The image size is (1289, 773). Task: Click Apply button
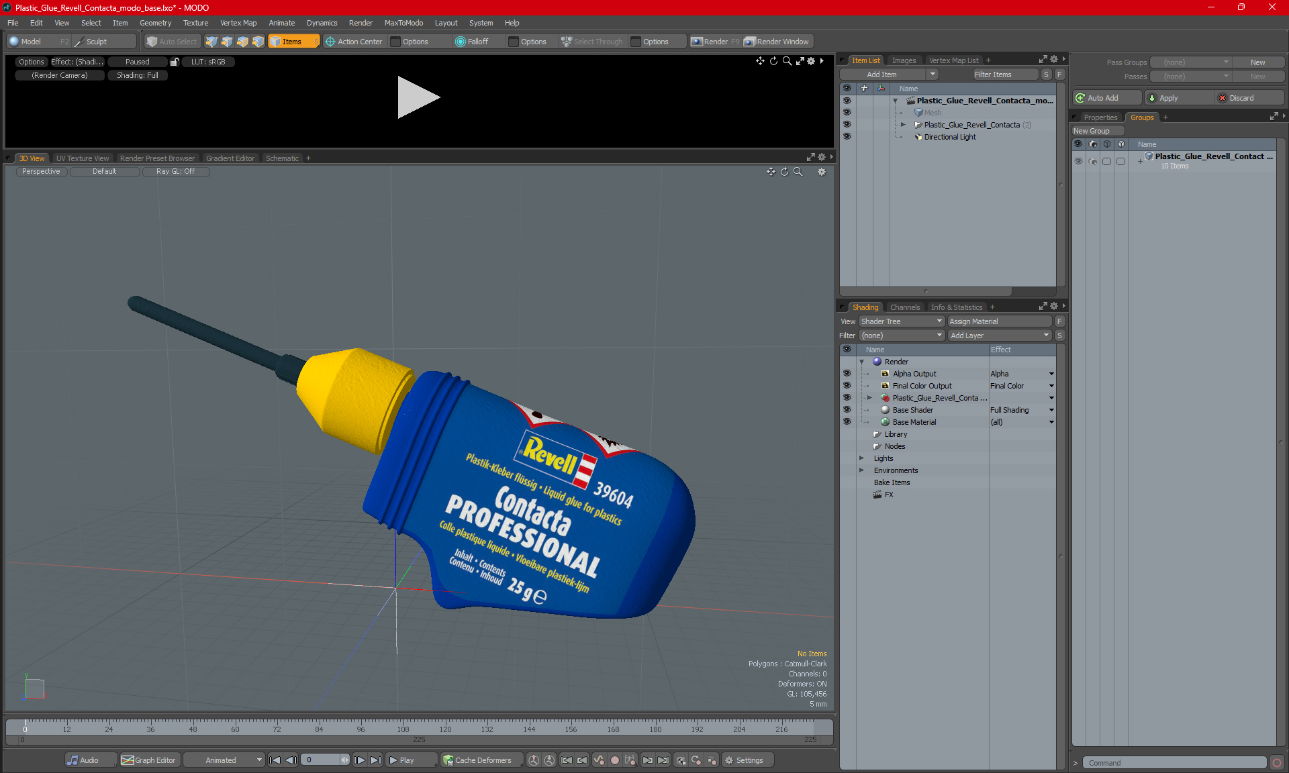(1179, 98)
